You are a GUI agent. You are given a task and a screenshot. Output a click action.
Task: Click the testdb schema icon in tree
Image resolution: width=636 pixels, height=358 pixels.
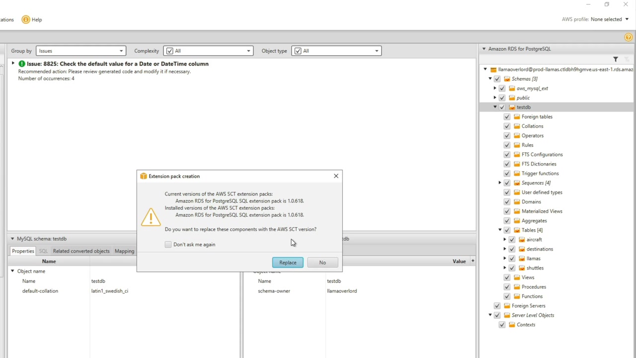tap(512, 107)
